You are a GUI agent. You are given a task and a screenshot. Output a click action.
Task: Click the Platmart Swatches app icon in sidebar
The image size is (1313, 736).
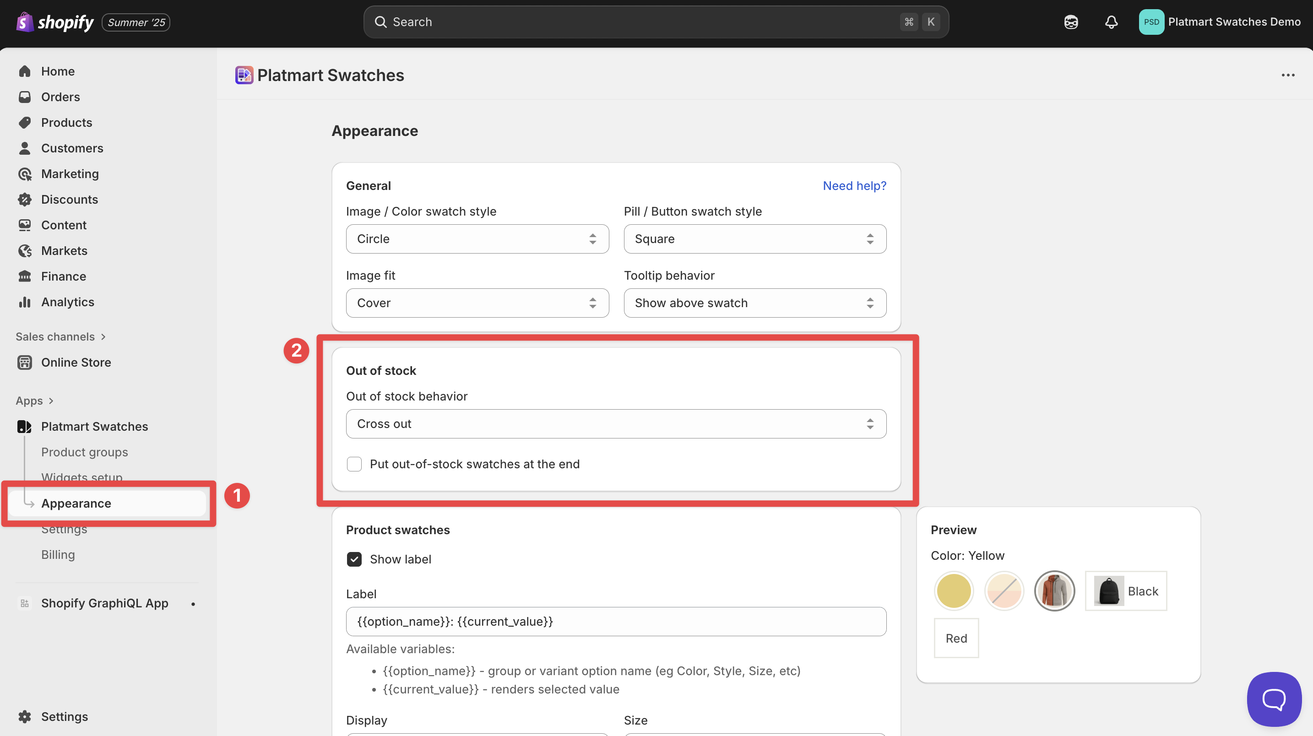pyautogui.click(x=24, y=427)
